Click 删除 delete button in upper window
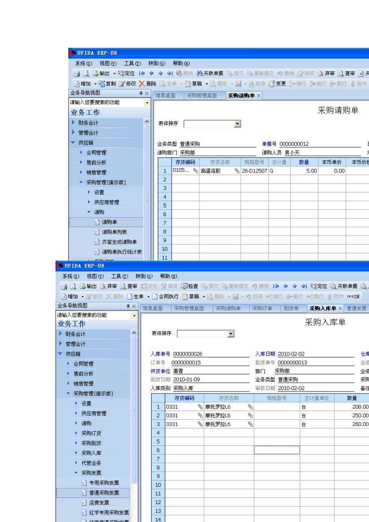 coord(148,84)
